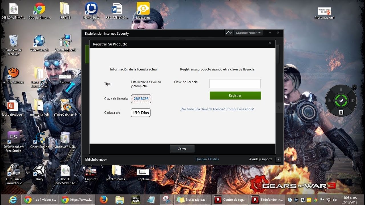Select the current license key 2M3BCPP

[x=141, y=99]
